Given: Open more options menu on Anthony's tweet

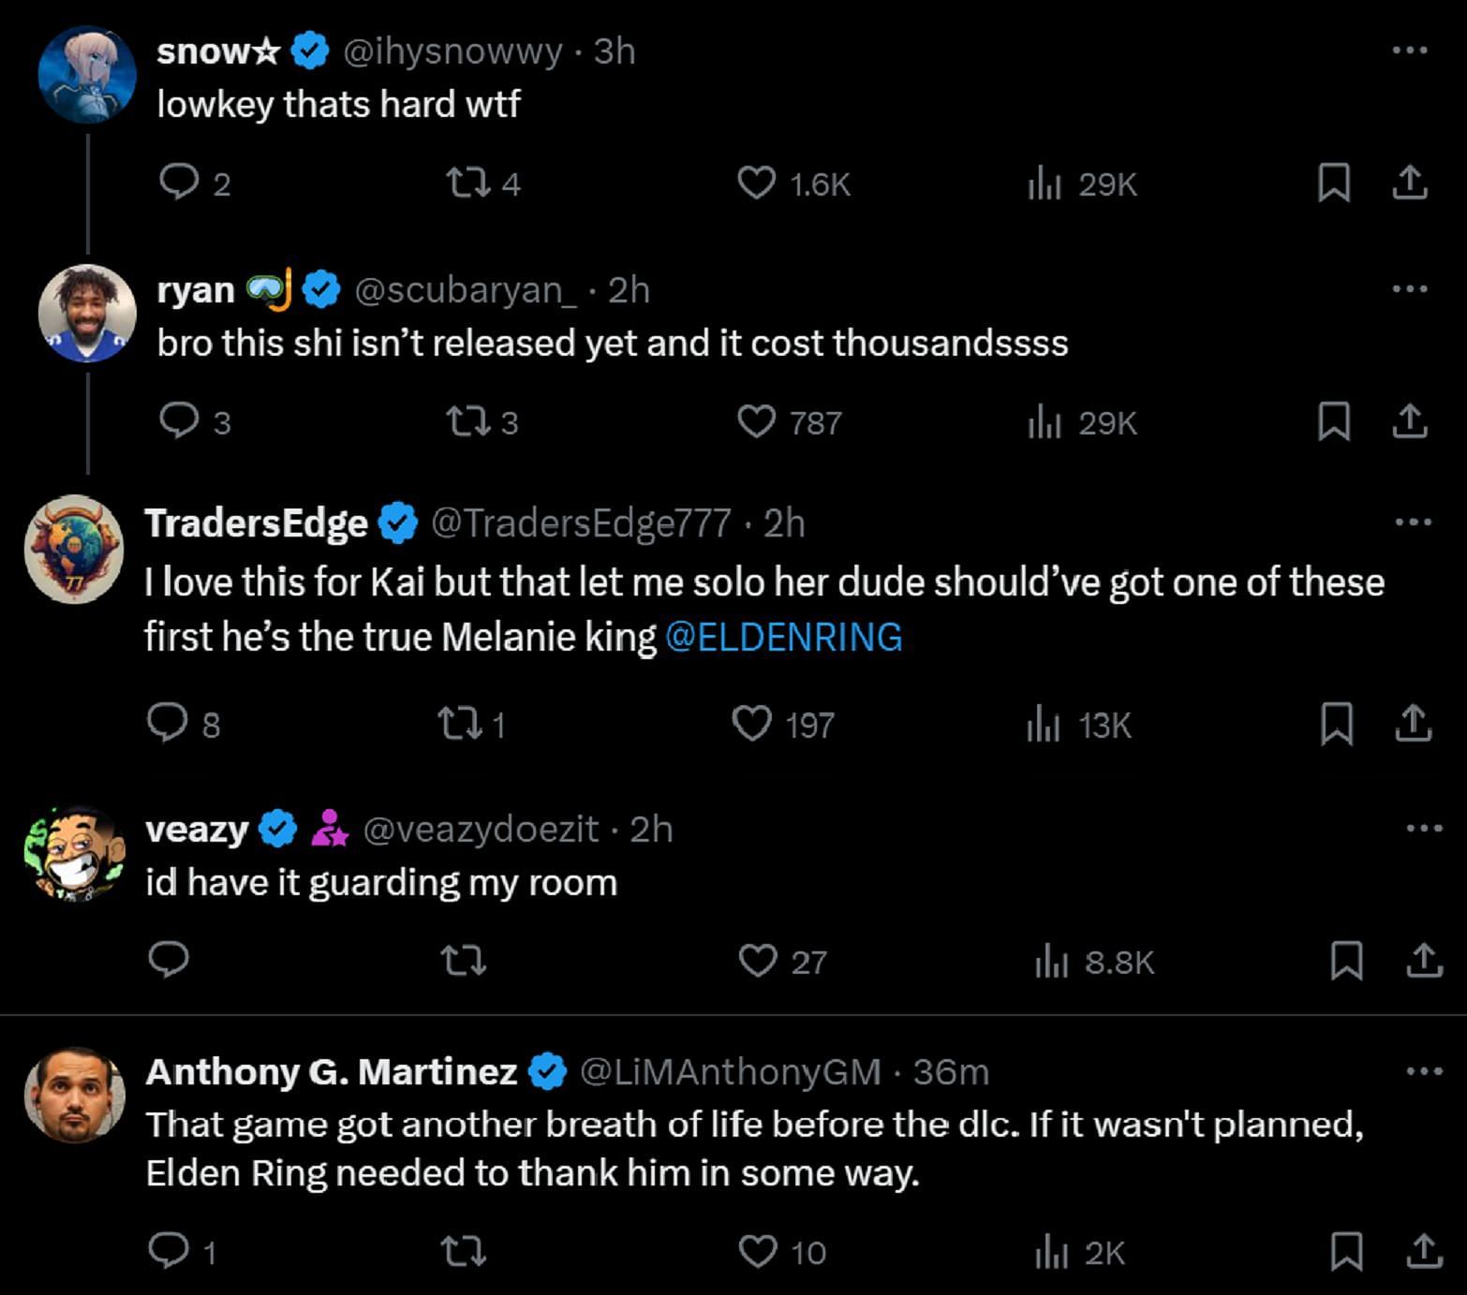Looking at the screenshot, I should (1425, 1070).
